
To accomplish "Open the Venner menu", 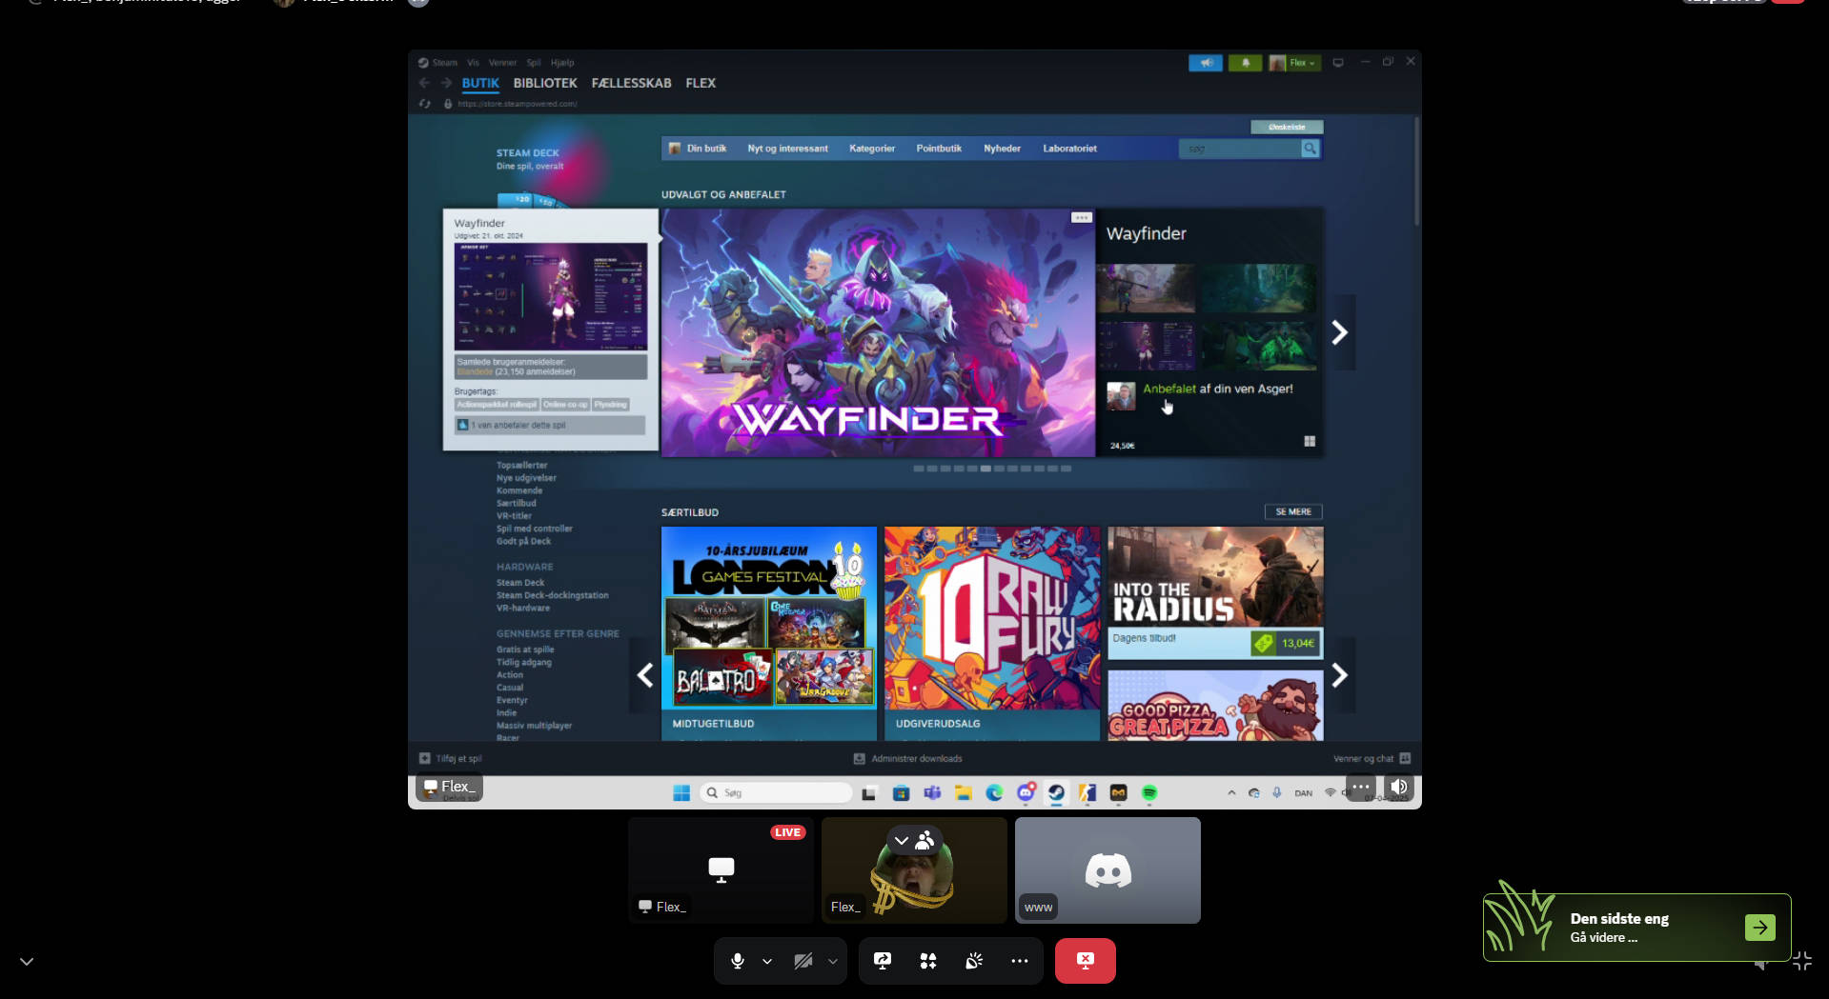I will click(502, 63).
